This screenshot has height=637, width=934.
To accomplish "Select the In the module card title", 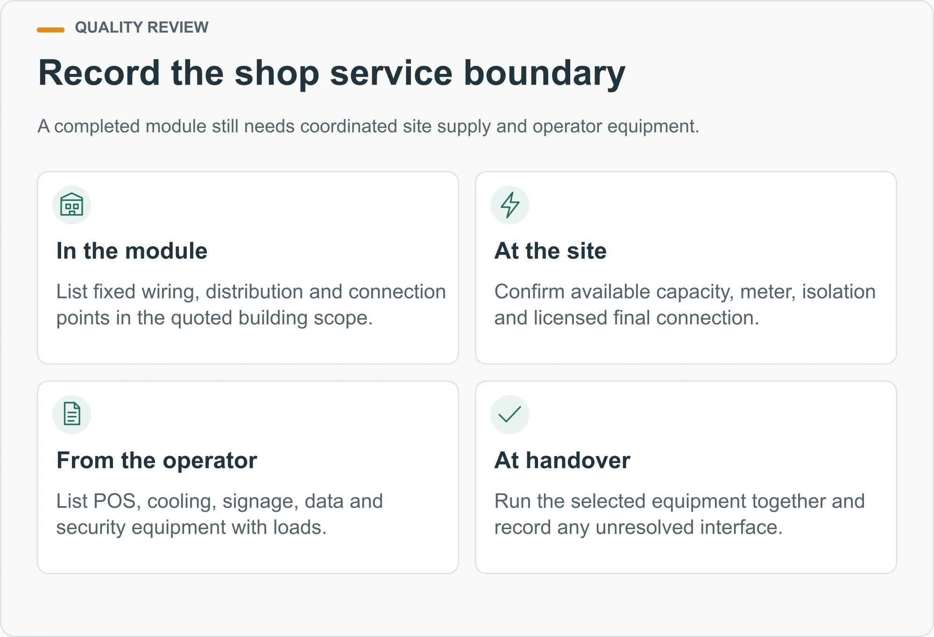I will (132, 251).
